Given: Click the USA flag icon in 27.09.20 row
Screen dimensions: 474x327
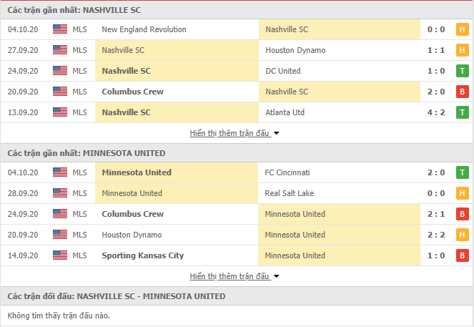Looking at the screenshot, I should pos(60,50).
